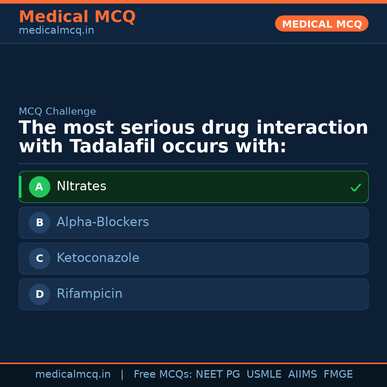Select the Ketoconazole answer
The height and width of the screenshot is (387, 387).
coord(98,258)
